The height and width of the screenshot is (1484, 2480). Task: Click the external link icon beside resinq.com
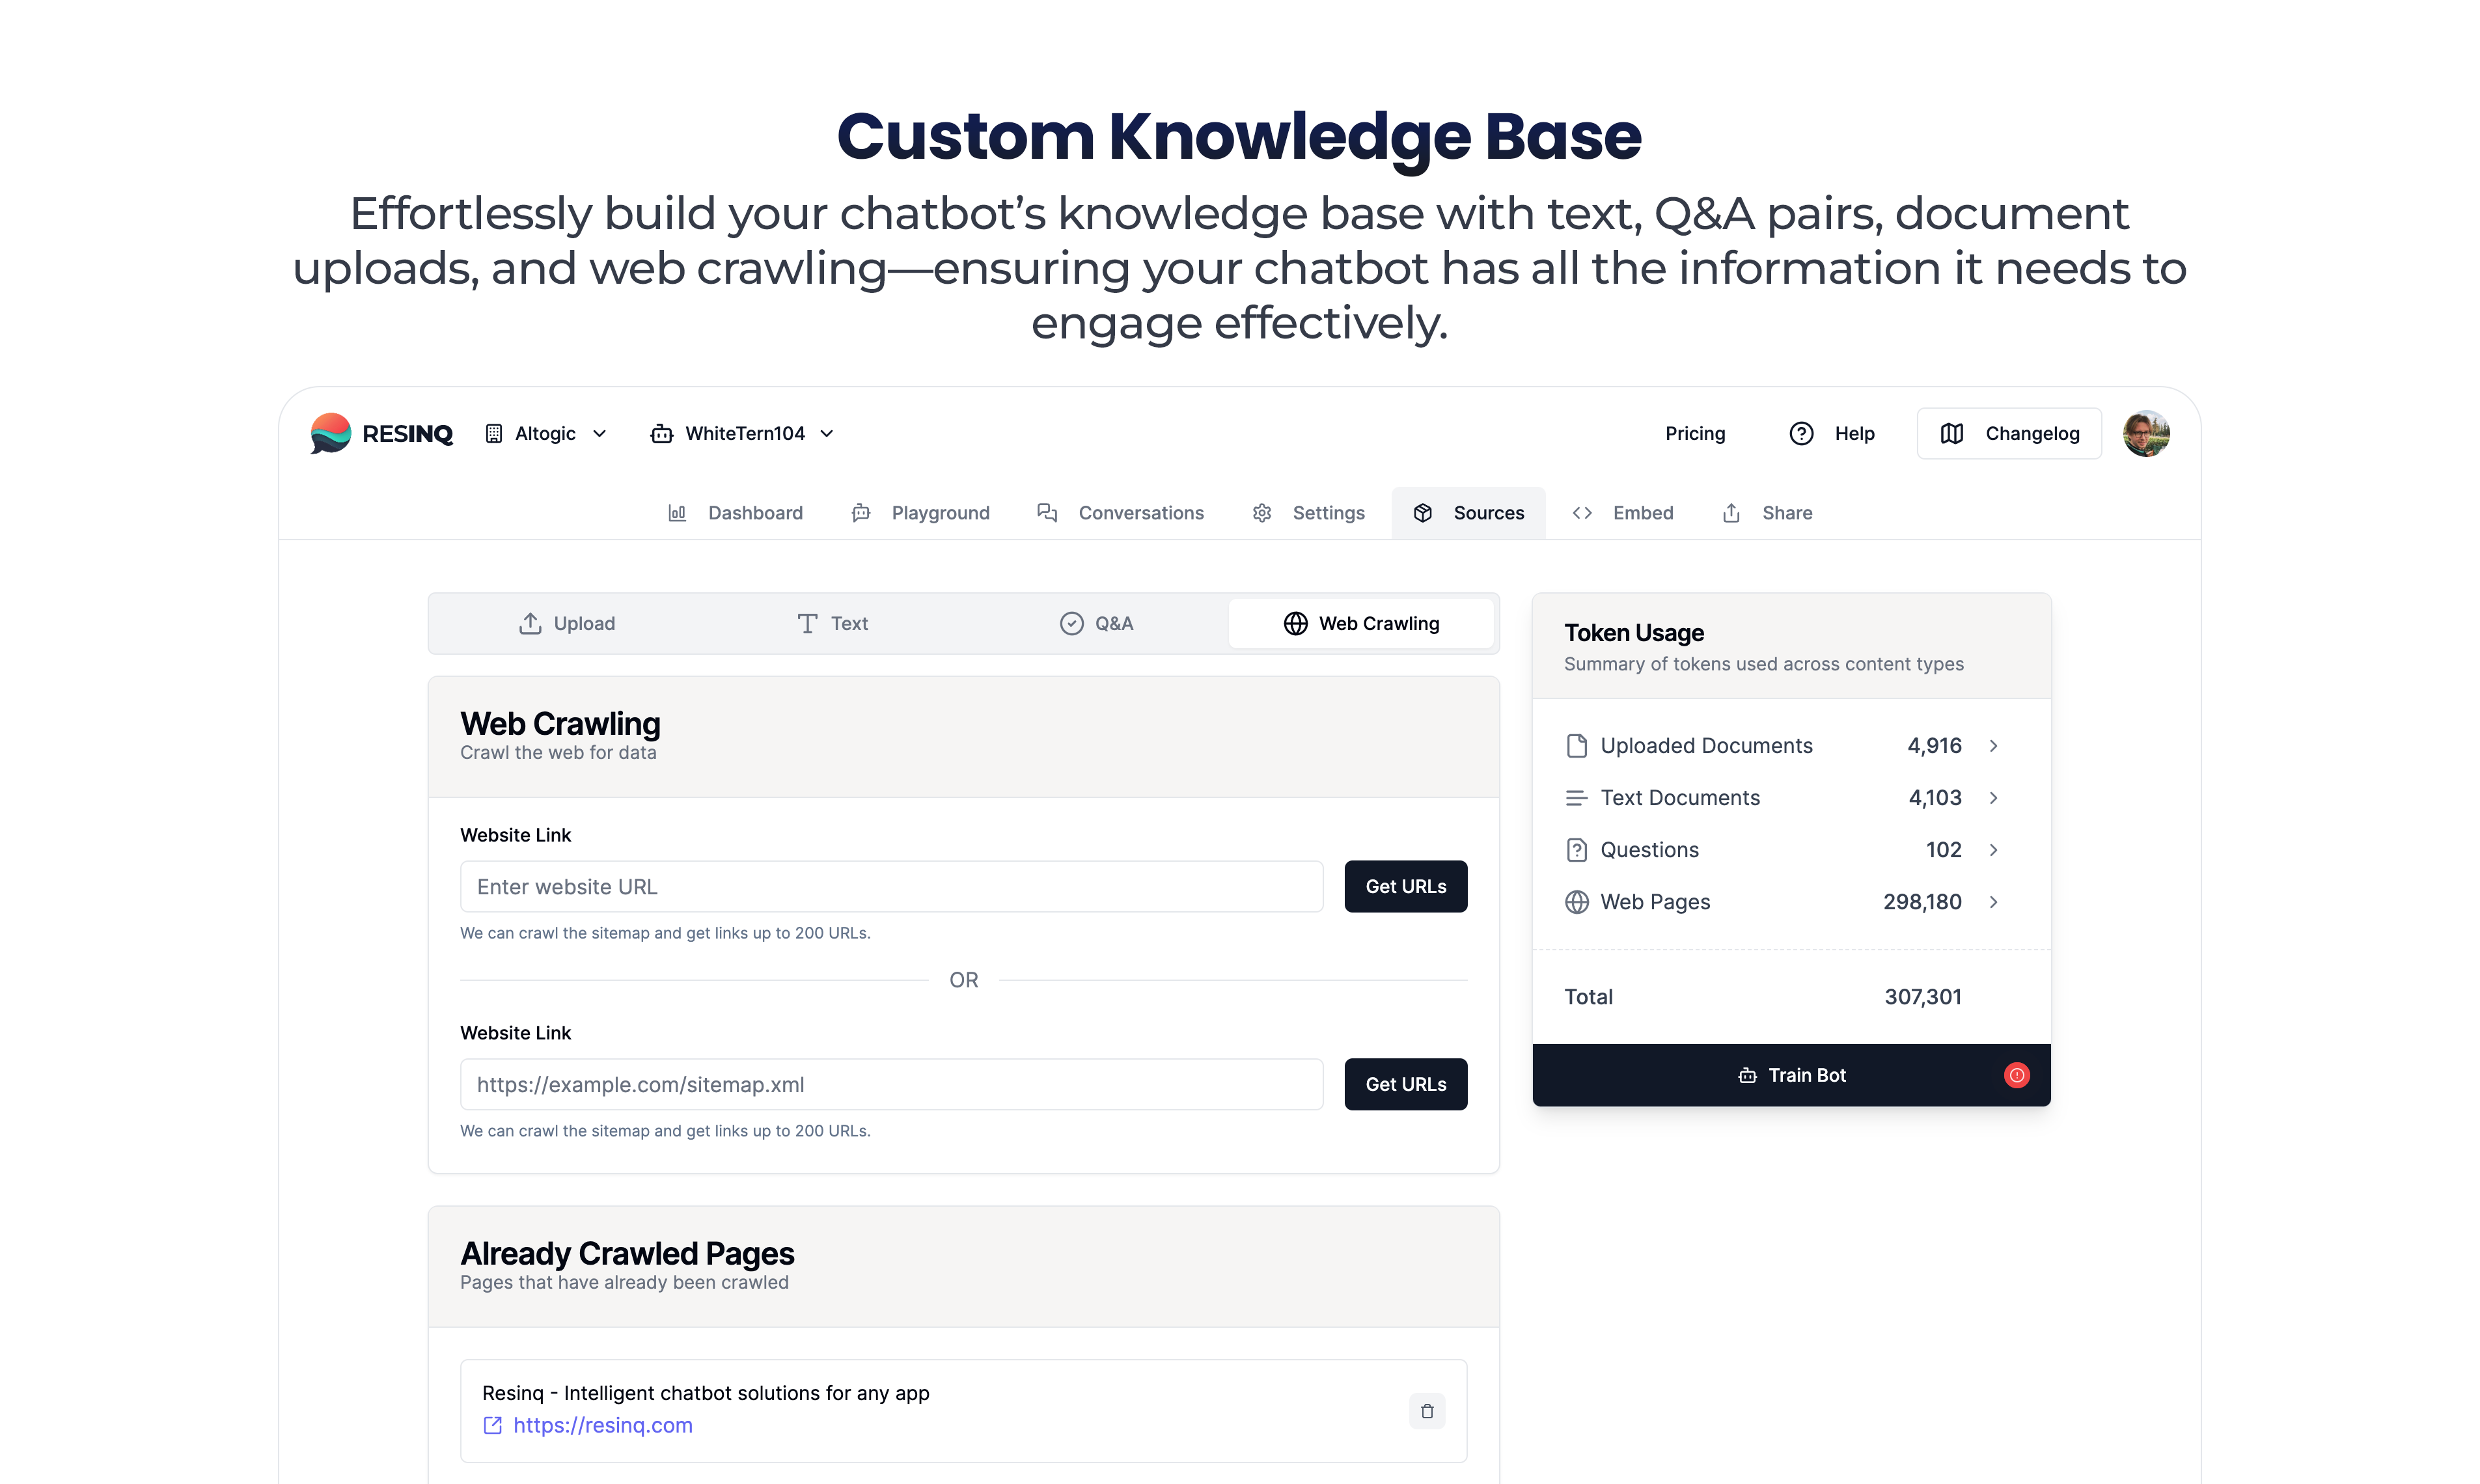pyautogui.click(x=492, y=1425)
